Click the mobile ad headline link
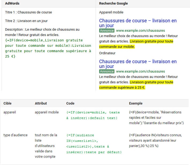190x165 pixels. [138, 23]
